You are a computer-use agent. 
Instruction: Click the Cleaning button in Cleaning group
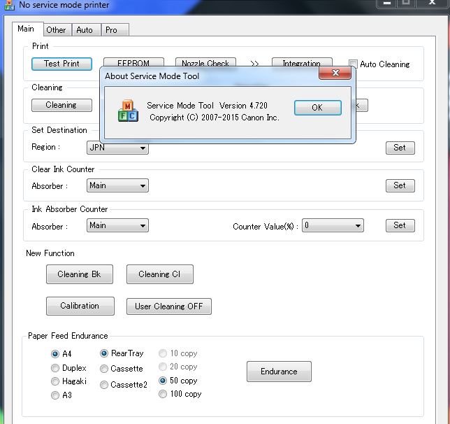pos(61,105)
